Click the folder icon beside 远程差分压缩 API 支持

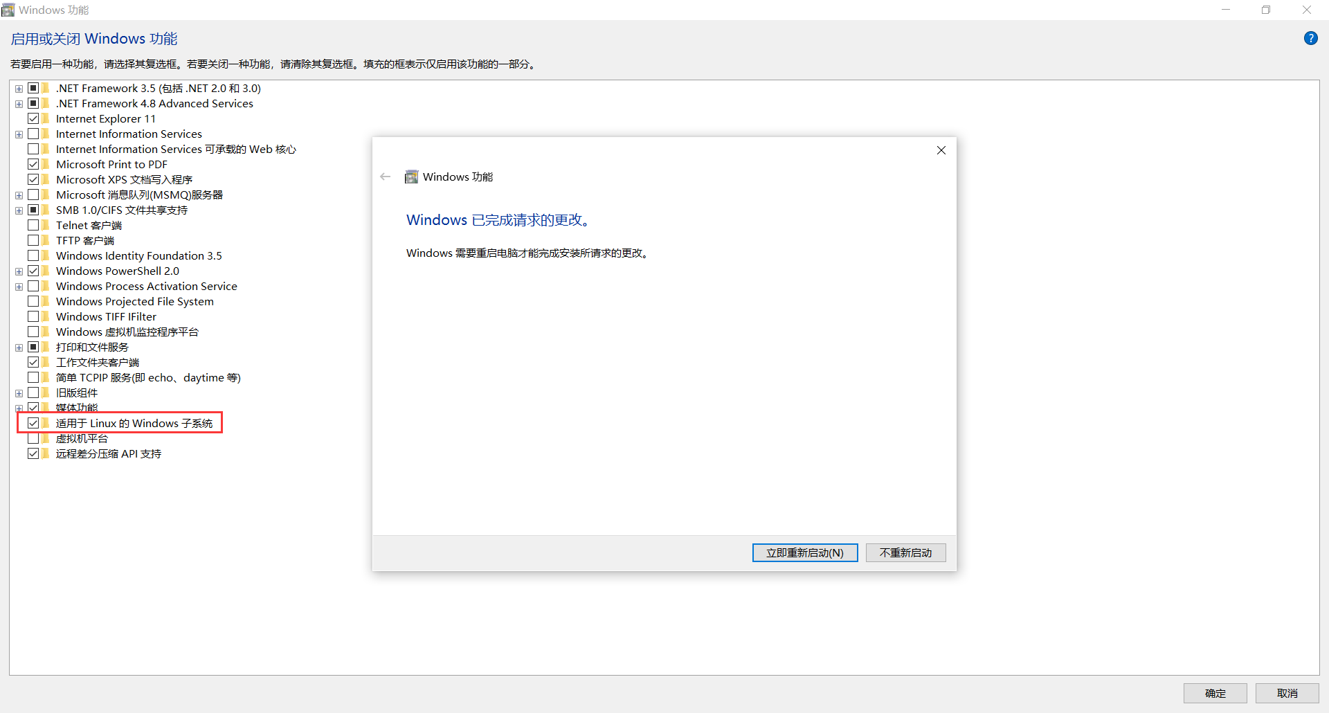46,453
